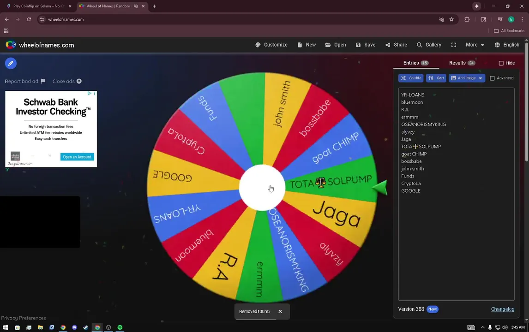Click the TOTA SOLPUMP entry line
The width and height of the screenshot is (529, 332).
click(x=421, y=147)
